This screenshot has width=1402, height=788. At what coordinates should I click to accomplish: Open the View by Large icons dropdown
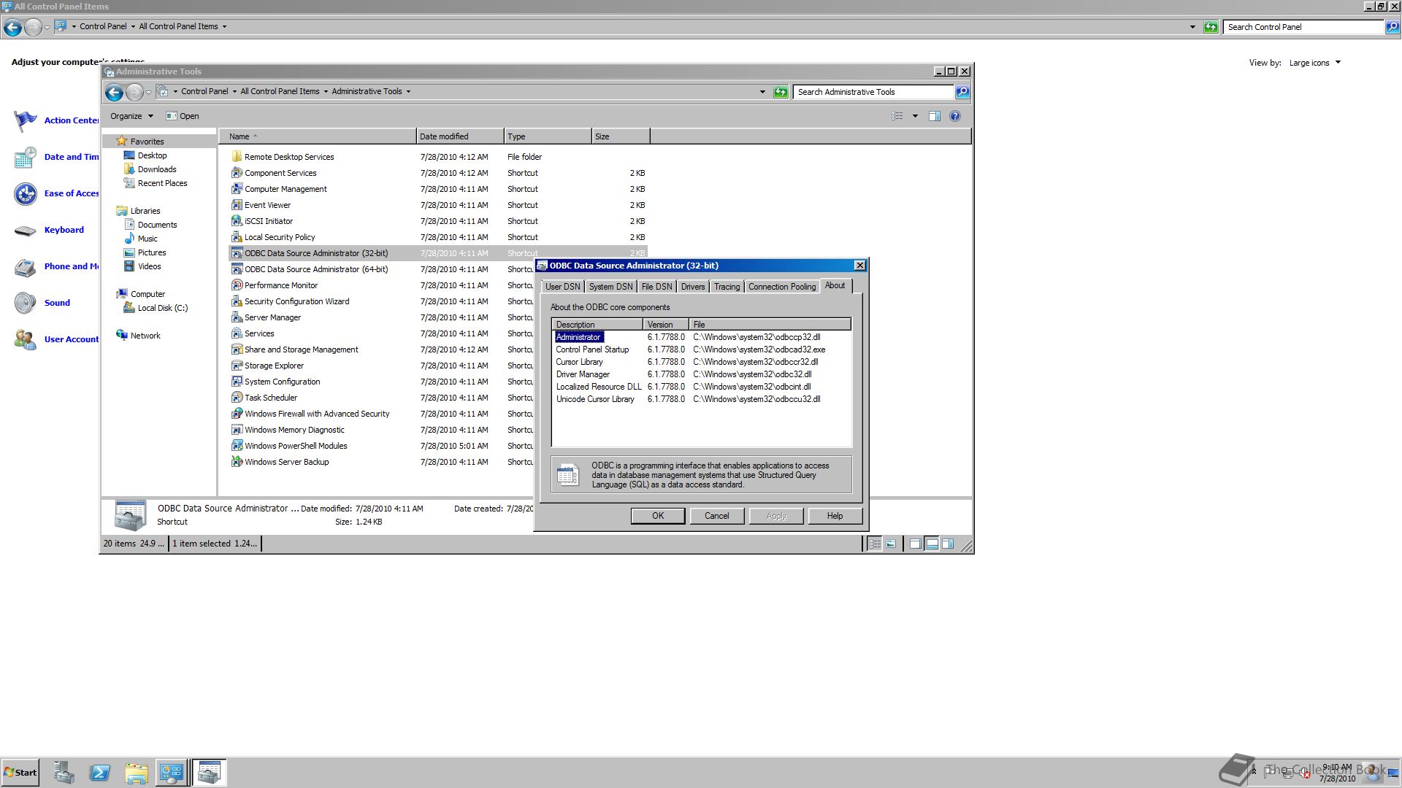tap(1314, 63)
